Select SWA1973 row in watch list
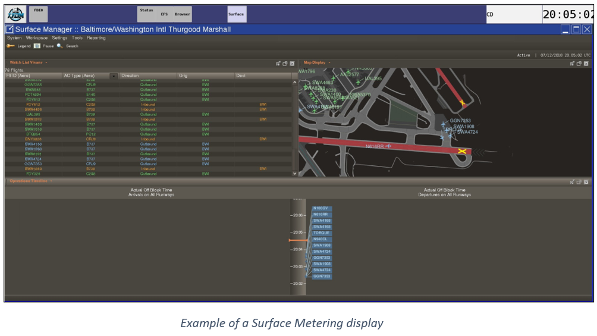 pyautogui.click(x=148, y=120)
